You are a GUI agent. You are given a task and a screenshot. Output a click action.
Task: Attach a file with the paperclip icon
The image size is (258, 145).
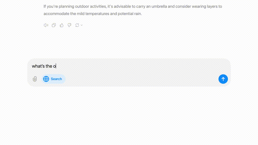[35, 79]
